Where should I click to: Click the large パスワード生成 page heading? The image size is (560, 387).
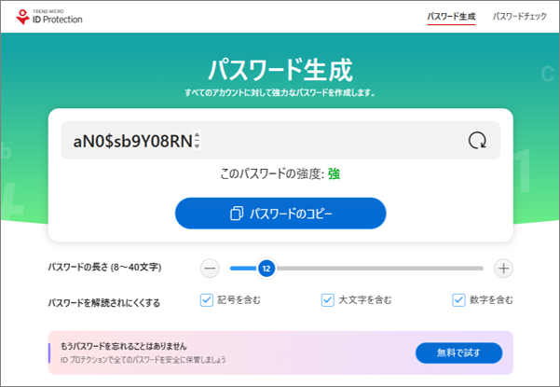280,69
